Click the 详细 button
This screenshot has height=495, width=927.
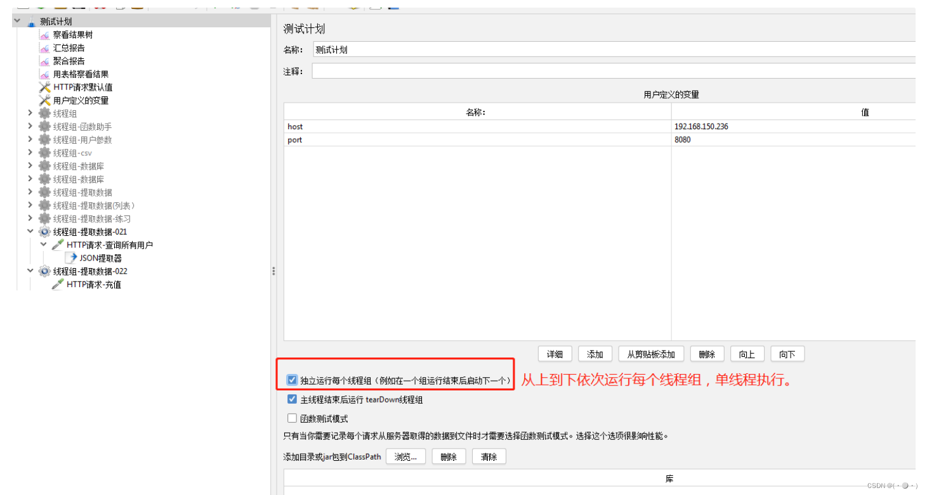[555, 354]
